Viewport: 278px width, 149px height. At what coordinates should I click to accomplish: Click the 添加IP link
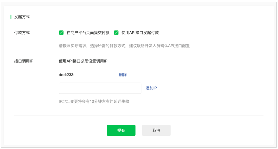(x=151, y=88)
